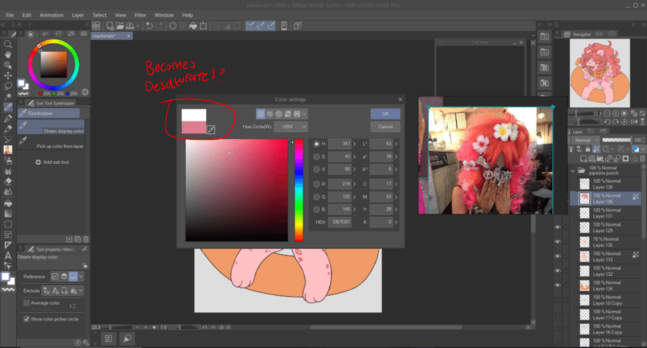Select the Auto select wand tool
This screenshot has height=348, width=647.
coord(8,96)
